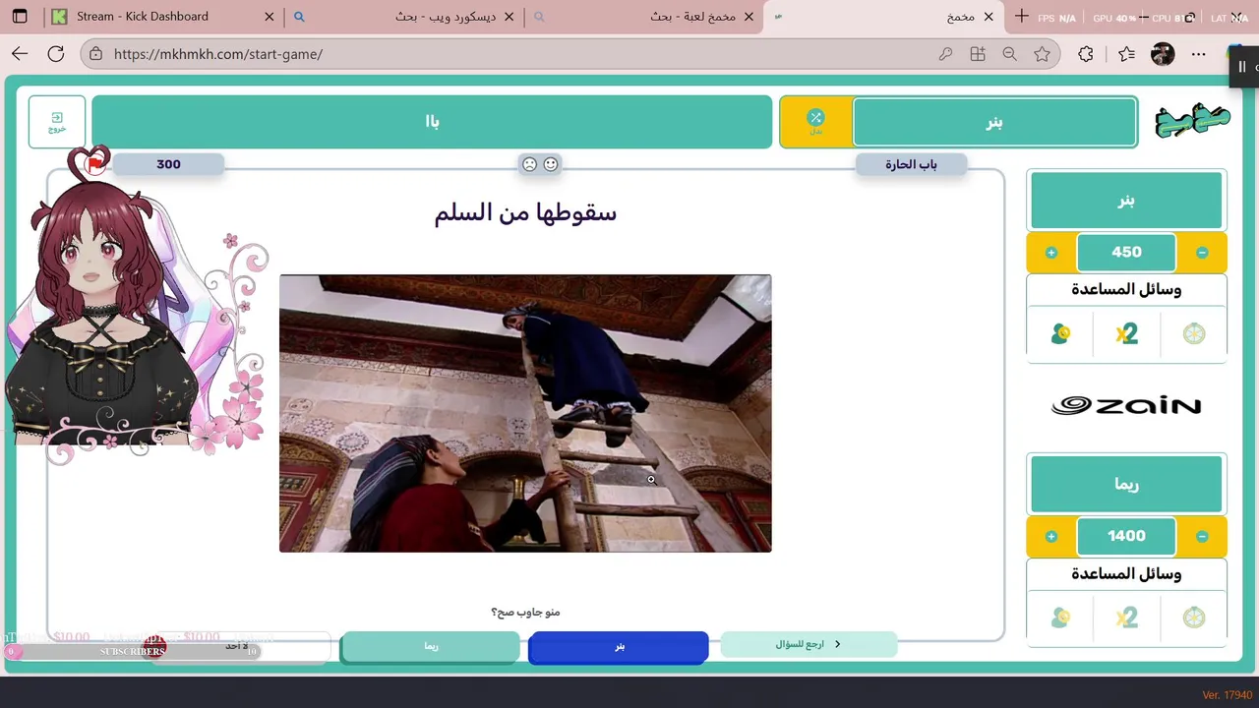Image resolution: width=1259 pixels, height=708 pixels.
Task: Click the answer title سقوطها من السلم
Action: click(525, 212)
